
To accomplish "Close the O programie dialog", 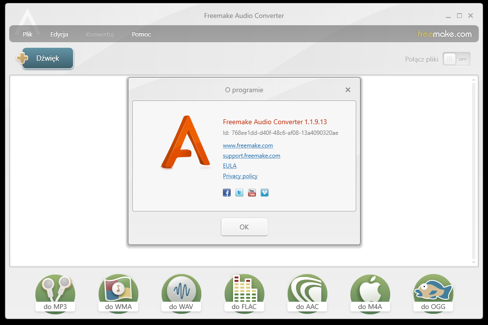I will click(348, 90).
